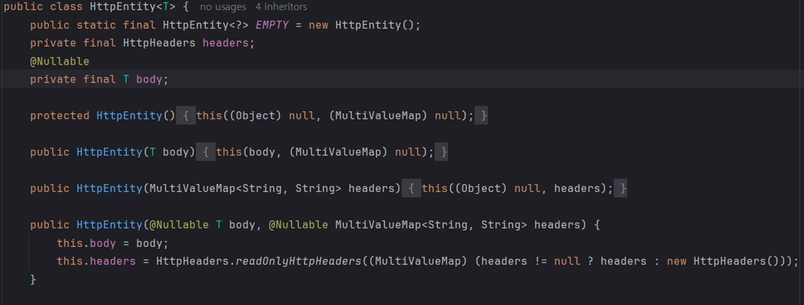Expand the folded opening brace after protected HttpEntity()
The height and width of the screenshot is (305, 804).
click(x=186, y=115)
